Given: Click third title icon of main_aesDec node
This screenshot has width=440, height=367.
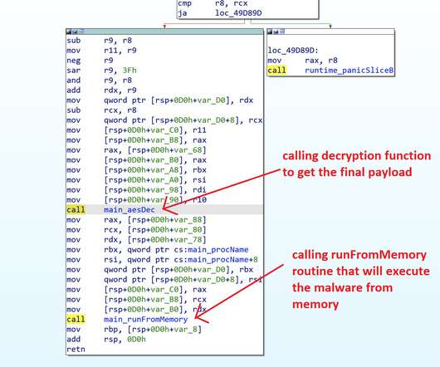Looking at the screenshot, I should point(81,32).
